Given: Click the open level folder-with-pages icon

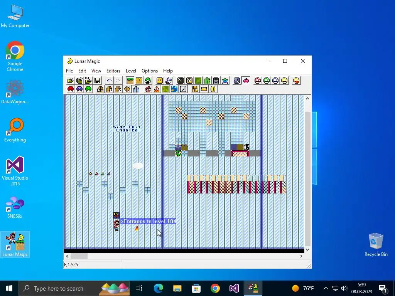Looking at the screenshot, I should tap(79, 81).
